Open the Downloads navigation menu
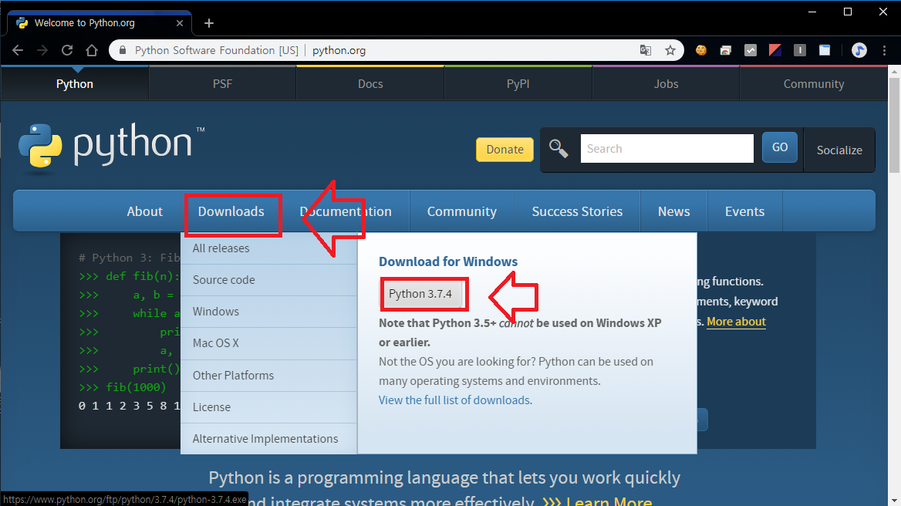This screenshot has width=901, height=506. [x=231, y=211]
